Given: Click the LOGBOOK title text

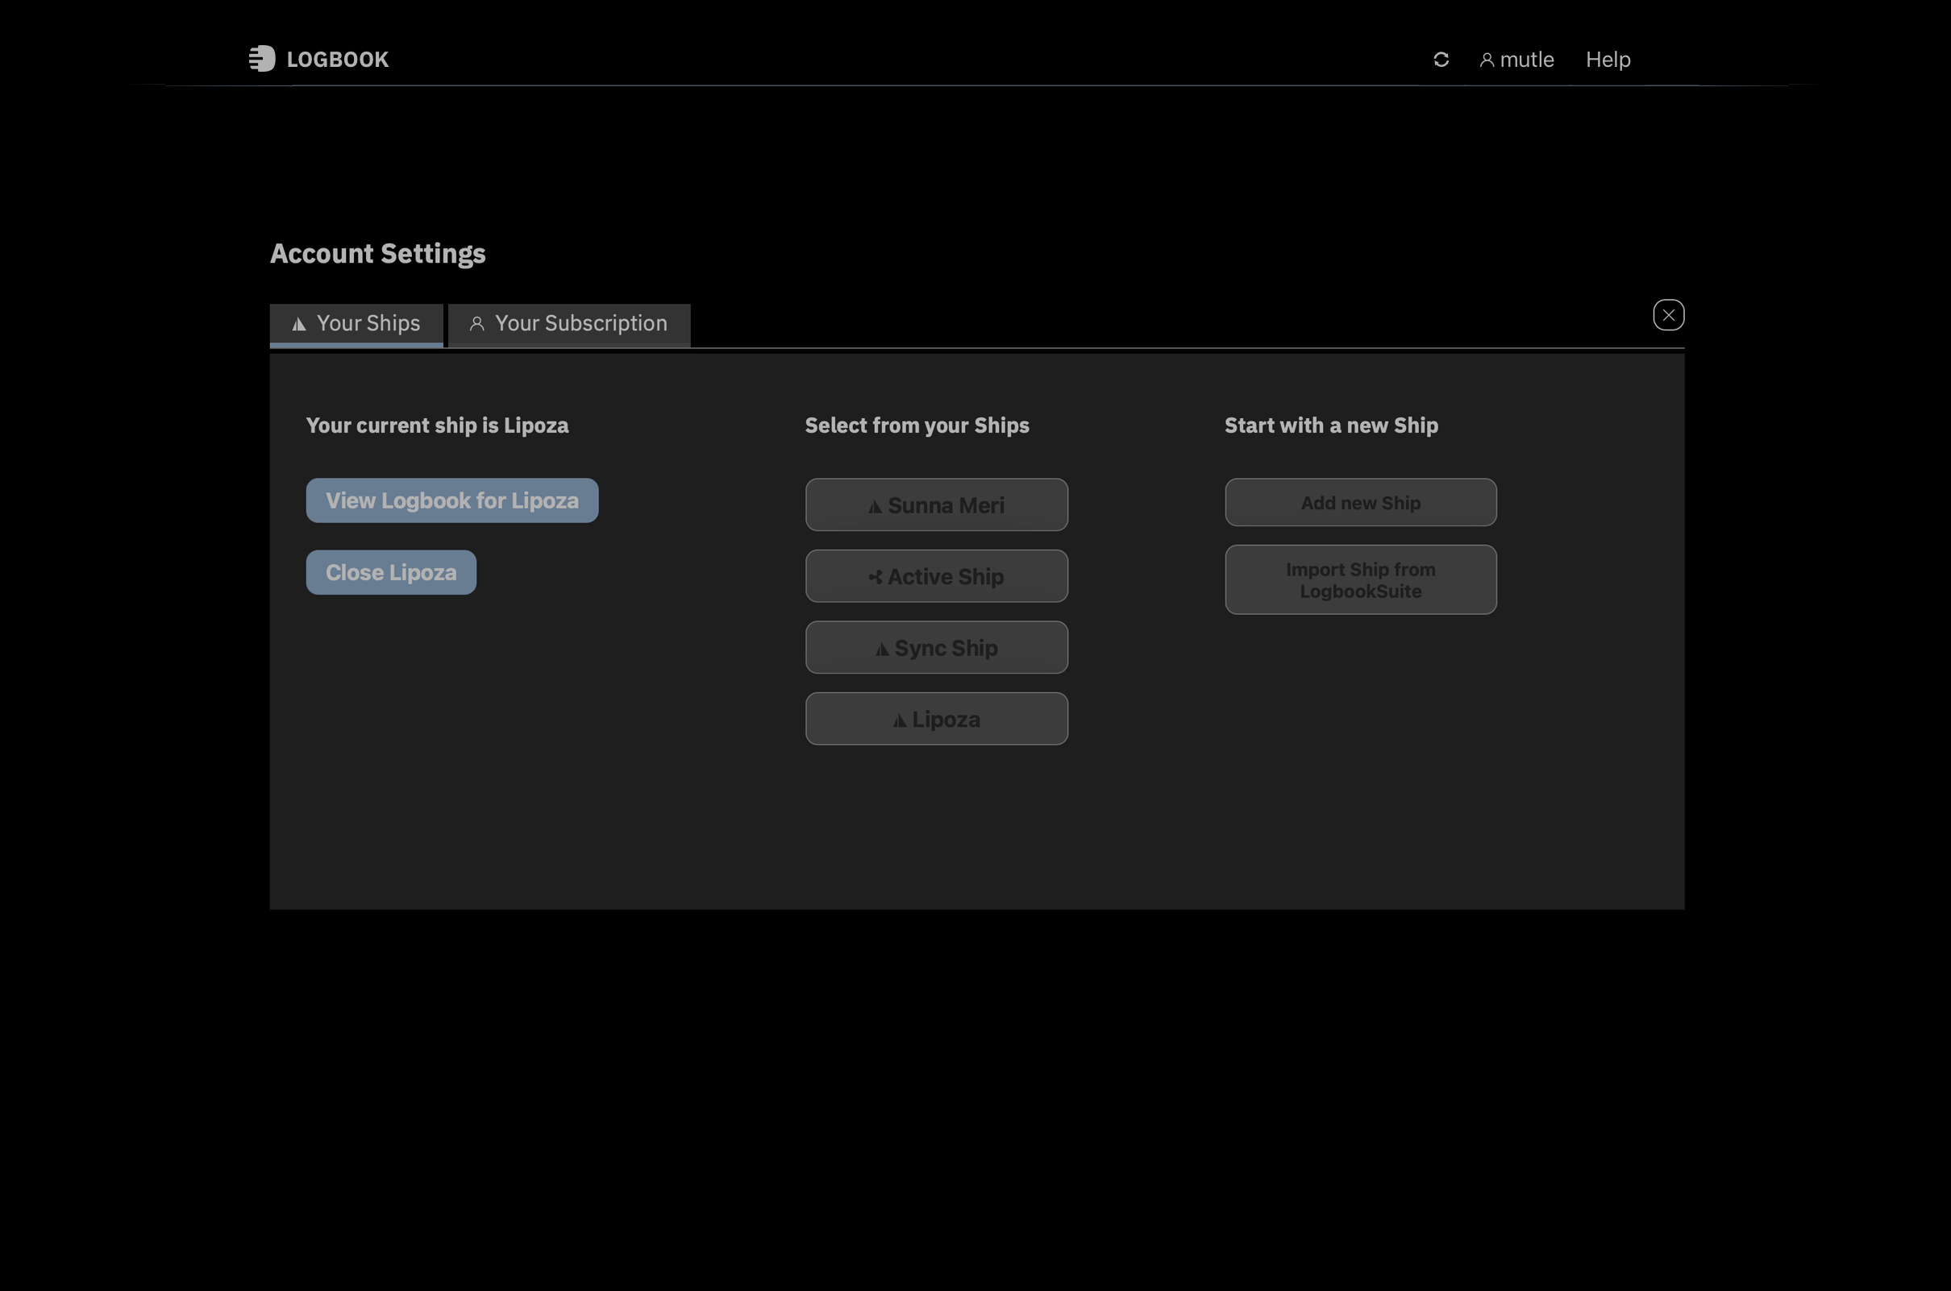Looking at the screenshot, I should click(337, 60).
